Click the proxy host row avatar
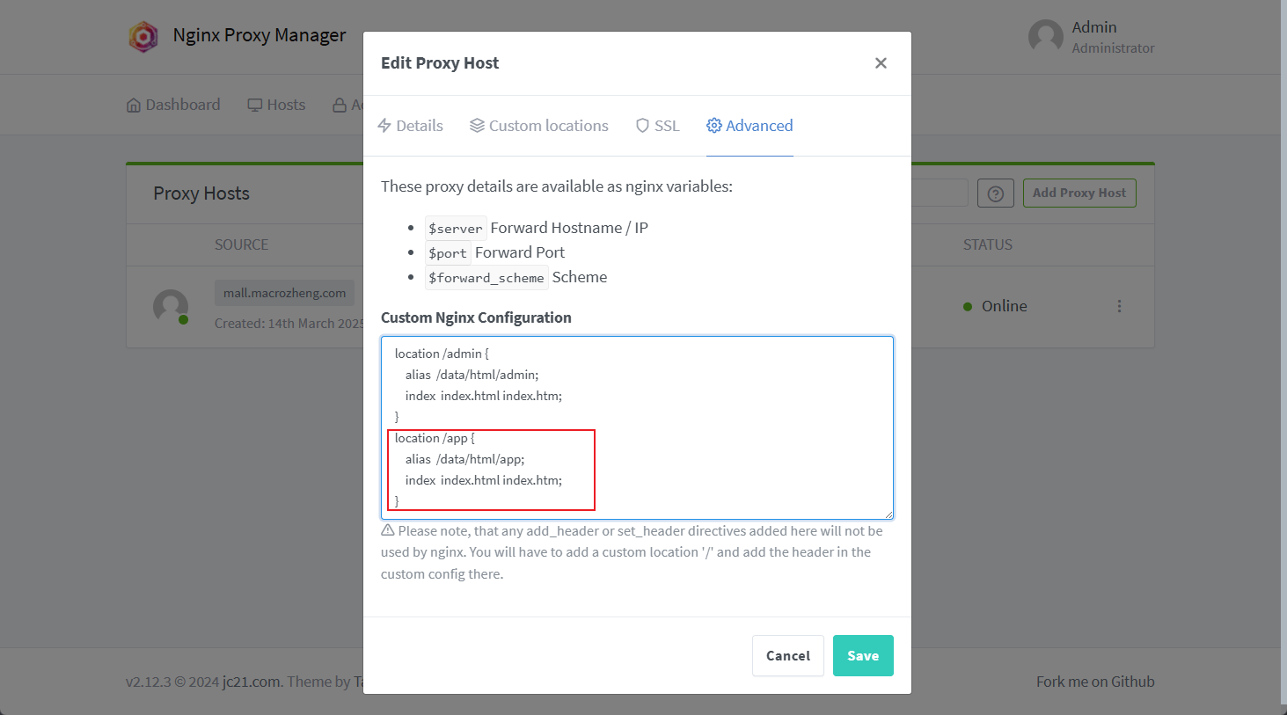Image resolution: width=1287 pixels, height=715 pixels. coord(171,307)
